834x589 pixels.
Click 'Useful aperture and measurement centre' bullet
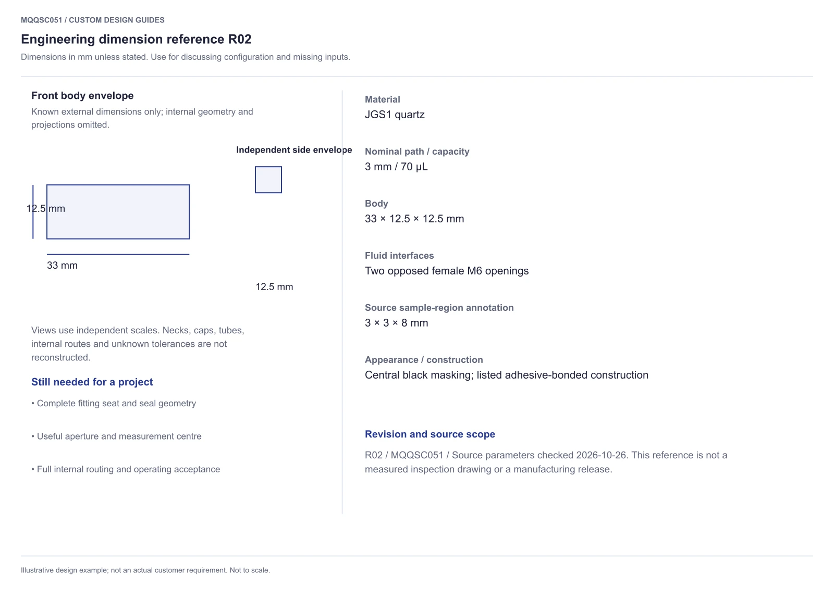(116, 436)
